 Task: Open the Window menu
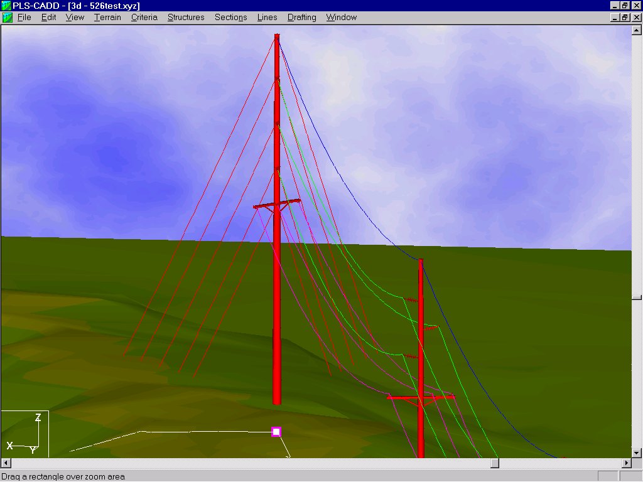341,17
